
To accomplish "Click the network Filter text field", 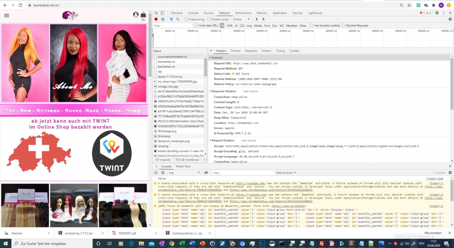I will (172, 25).
